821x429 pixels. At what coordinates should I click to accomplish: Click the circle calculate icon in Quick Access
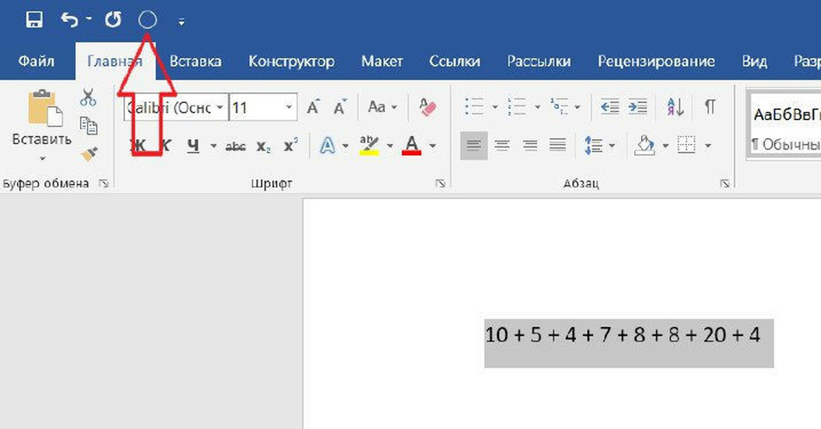148,20
